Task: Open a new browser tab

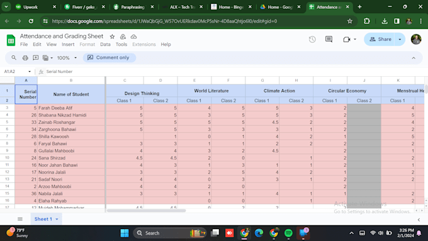Action: tap(359, 7)
